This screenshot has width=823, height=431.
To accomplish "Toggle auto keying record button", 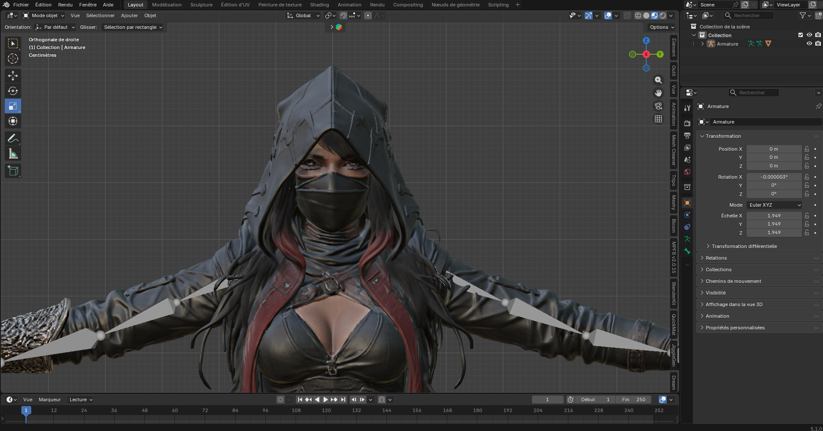I will click(281, 400).
